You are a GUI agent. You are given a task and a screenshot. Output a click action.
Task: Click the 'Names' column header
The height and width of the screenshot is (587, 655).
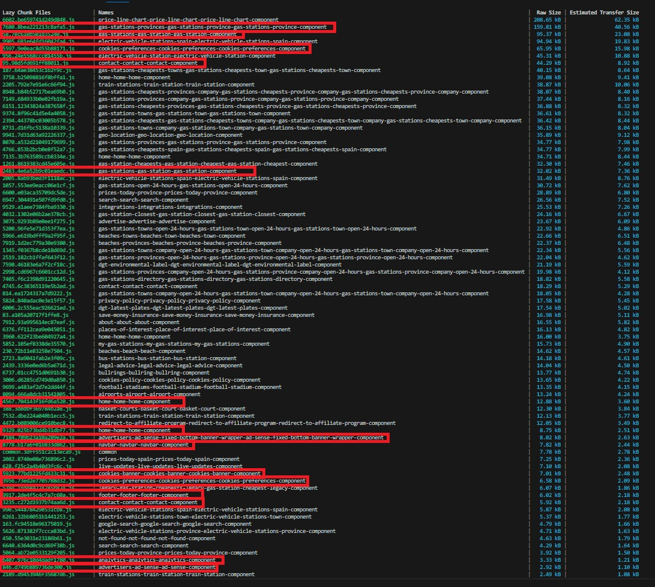pyautogui.click(x=105, y=12)
